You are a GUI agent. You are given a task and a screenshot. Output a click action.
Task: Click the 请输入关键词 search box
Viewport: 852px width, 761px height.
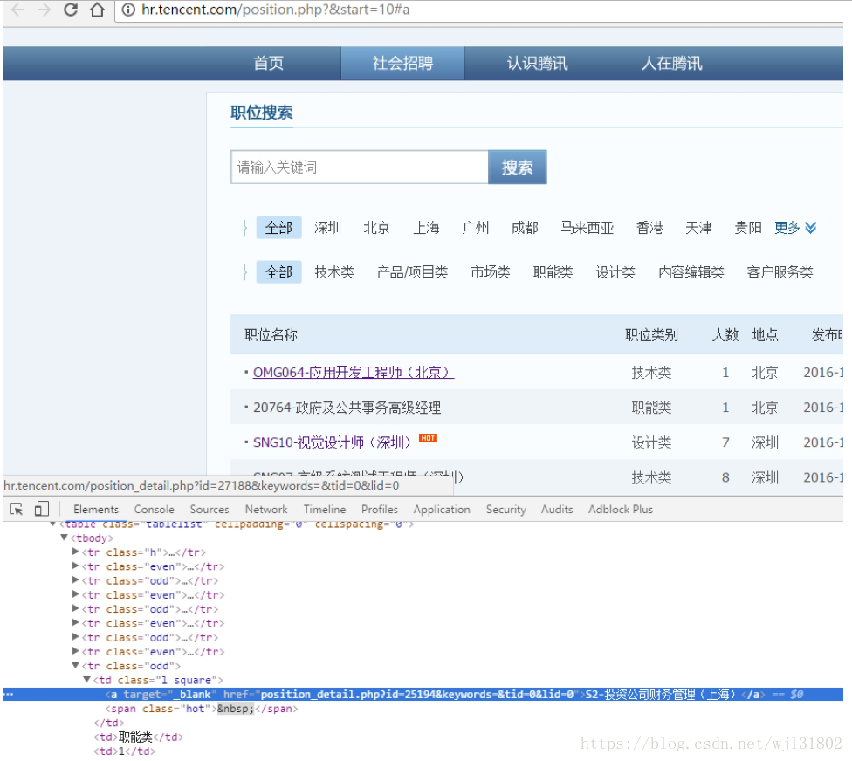(359, 168)
